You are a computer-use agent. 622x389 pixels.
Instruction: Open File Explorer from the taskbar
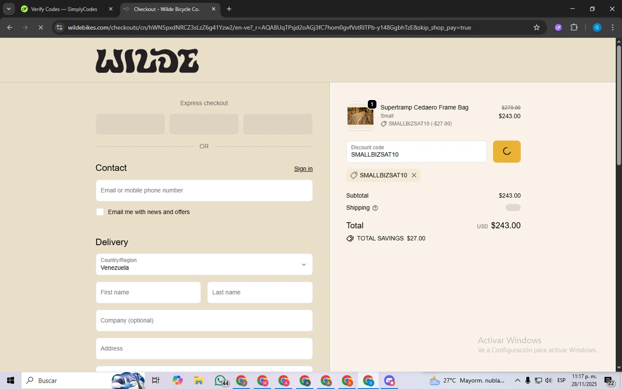pyautogui.click(x=199, y=380)
